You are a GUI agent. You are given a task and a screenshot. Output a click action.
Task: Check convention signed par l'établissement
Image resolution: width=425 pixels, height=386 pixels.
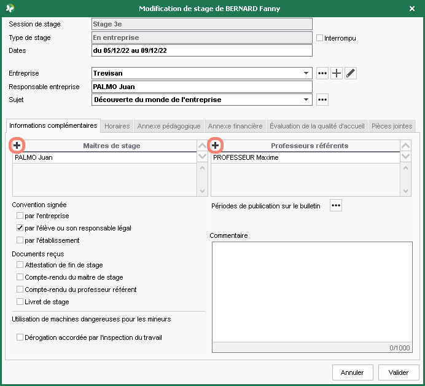20,240
